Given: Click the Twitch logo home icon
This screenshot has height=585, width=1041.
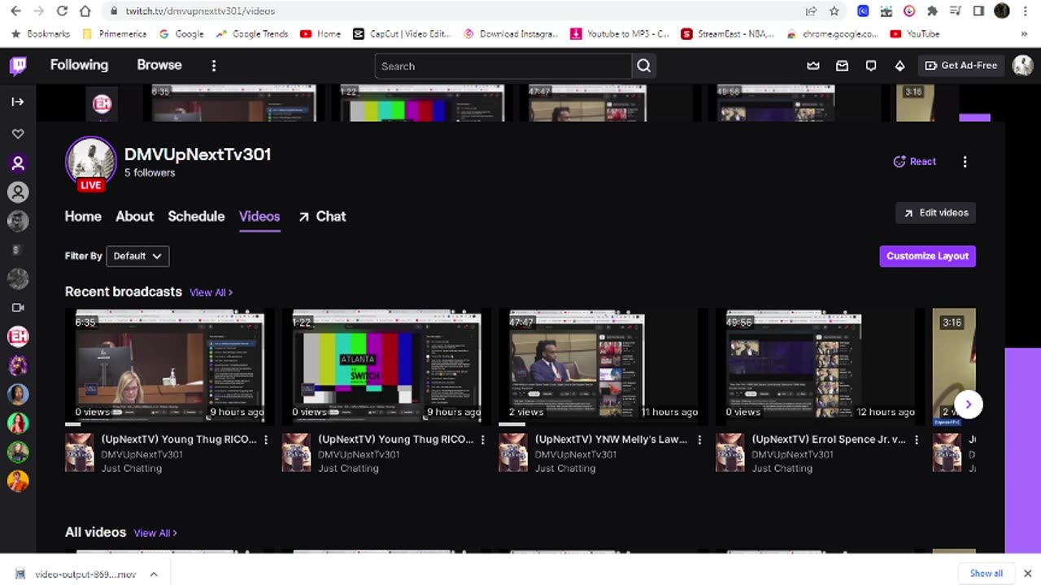Looking at the screenshot, I should coord(18,66).
